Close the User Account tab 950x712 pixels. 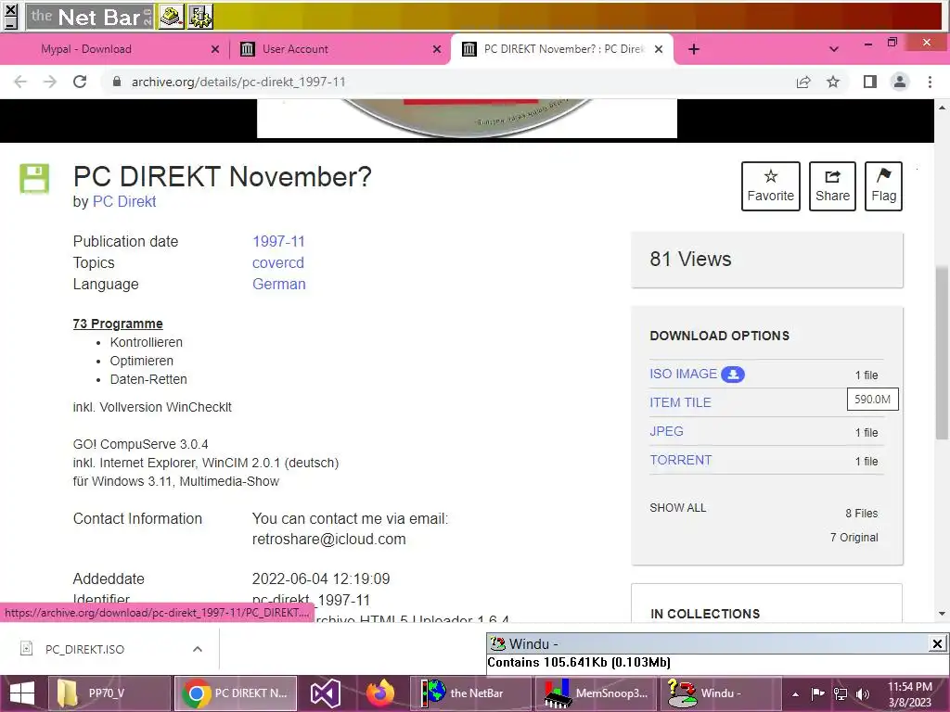437,49
